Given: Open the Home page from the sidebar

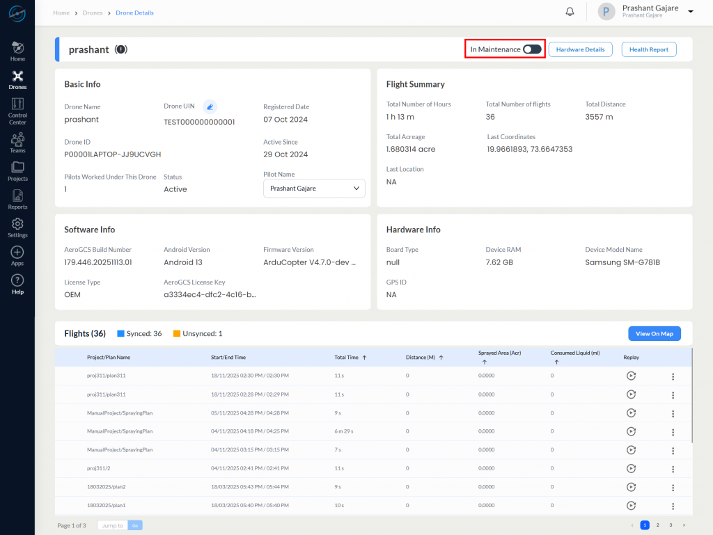Looking at the screenshot, I should [17, 49].
